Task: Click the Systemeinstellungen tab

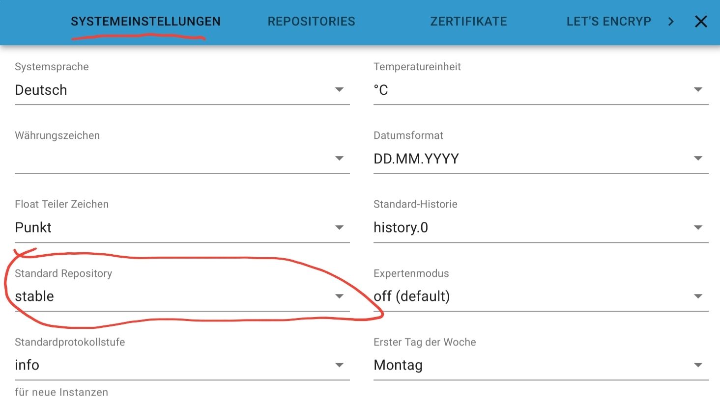Action: (x=145, y=22)
